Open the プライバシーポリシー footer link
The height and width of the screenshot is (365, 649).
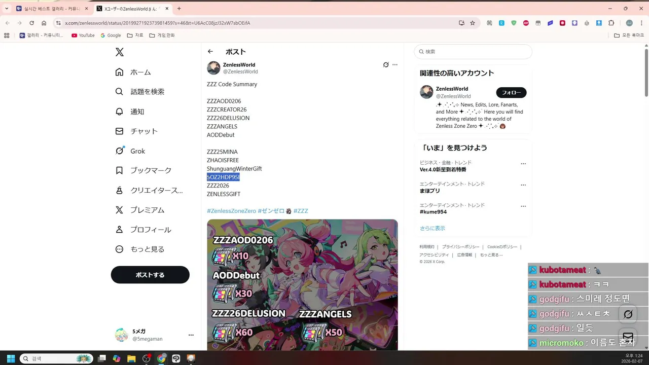[460, 247]
